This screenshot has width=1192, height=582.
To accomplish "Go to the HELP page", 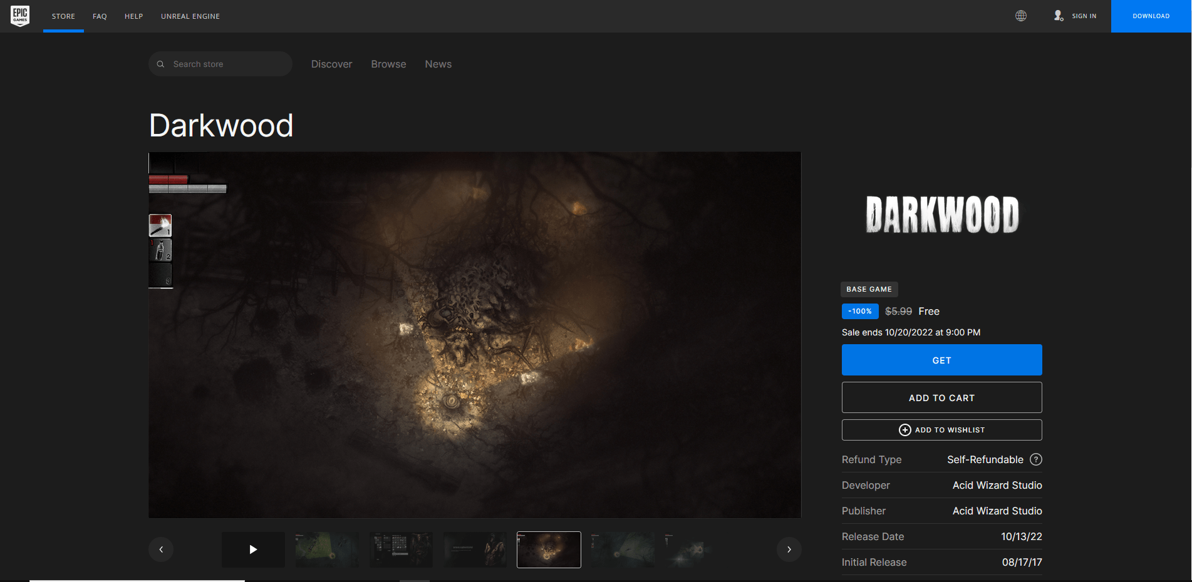I will (134, 16).
